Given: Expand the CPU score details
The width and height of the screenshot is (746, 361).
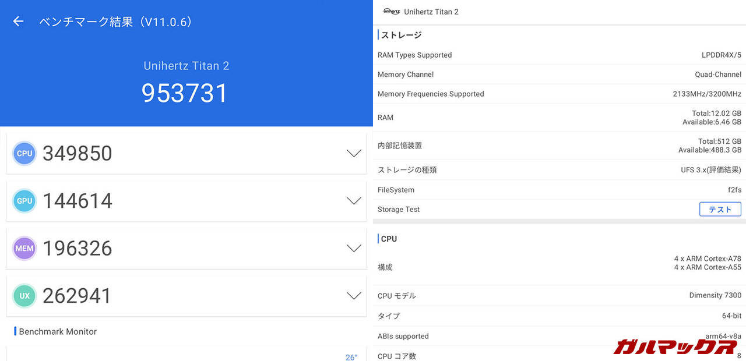Looking at the screenshot, I should pyautogui.click(x=354, y=153).
